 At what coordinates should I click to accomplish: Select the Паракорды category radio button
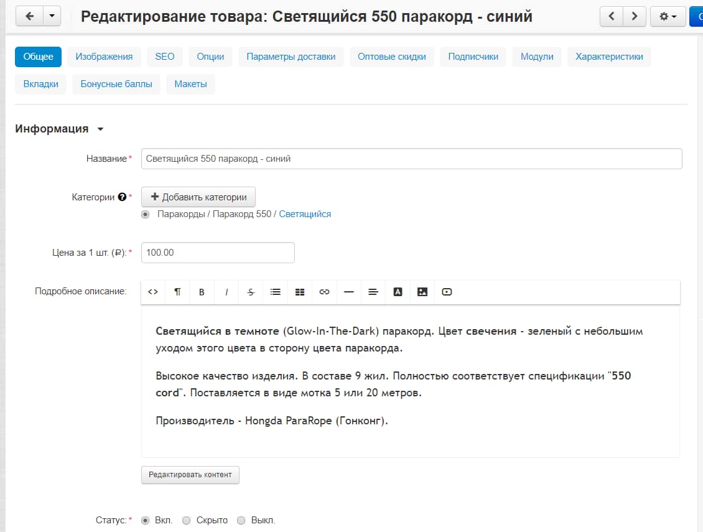pos(145,213)
